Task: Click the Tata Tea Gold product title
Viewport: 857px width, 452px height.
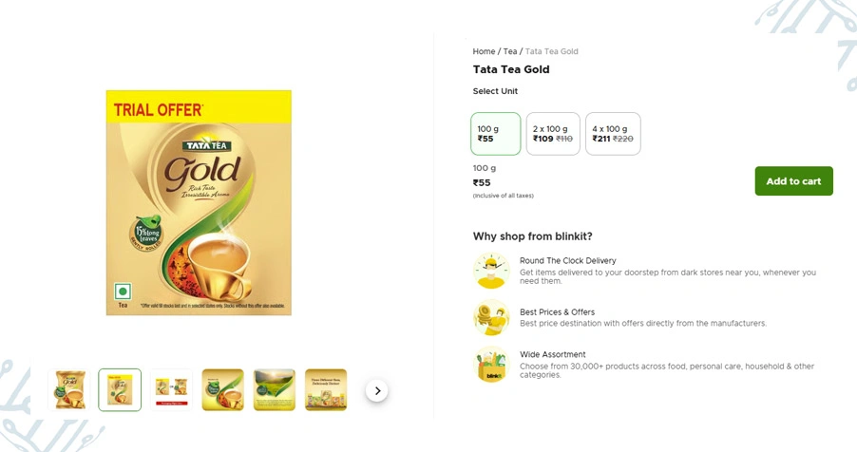Action: click(511, 69)
